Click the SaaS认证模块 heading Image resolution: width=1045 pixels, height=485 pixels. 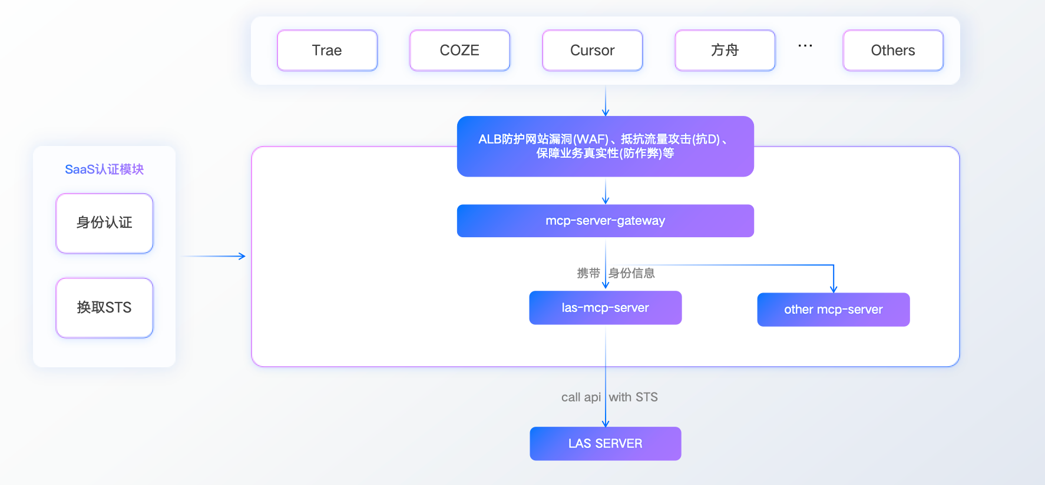(104, 170)
